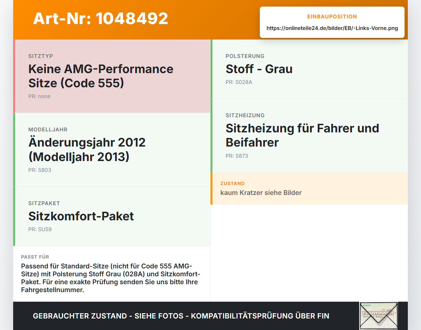Open the Links-Vorne.png image URL
Image resolution: width=421 pixels, height=330 pixels.
click(332, 28)
